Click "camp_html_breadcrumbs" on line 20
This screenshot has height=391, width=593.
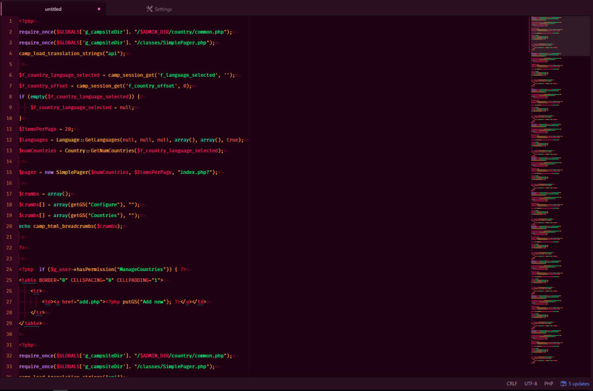(x=63, y=226)
